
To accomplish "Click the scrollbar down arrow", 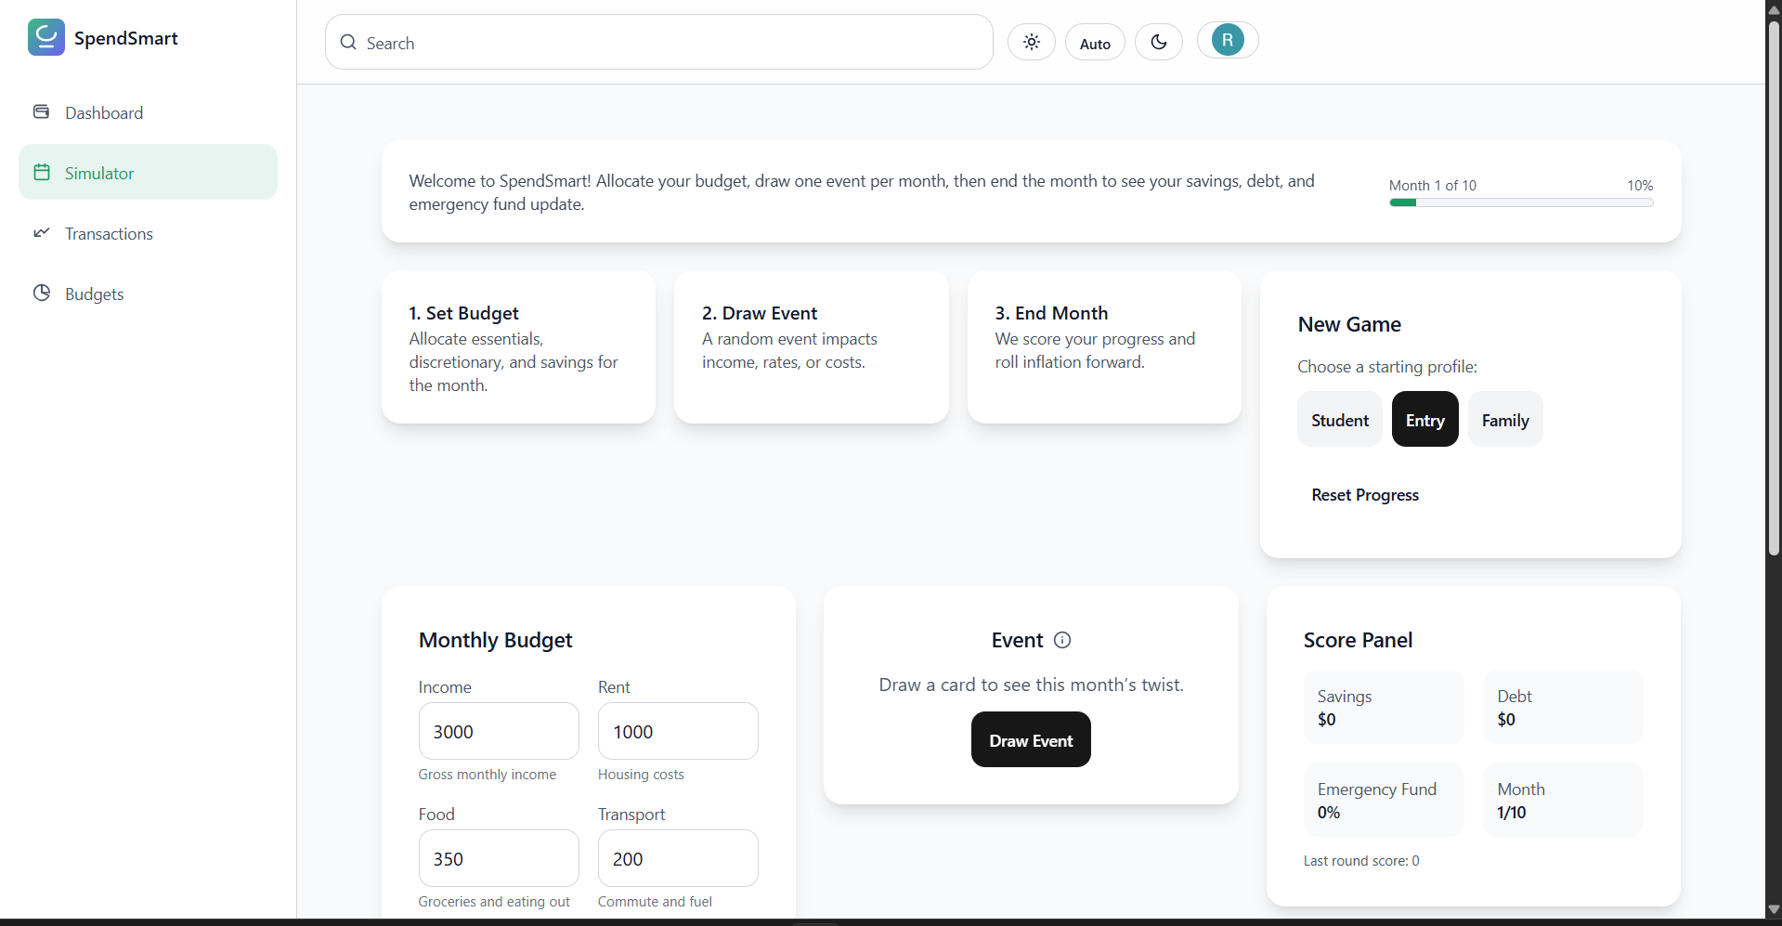I will (1774, 909).
